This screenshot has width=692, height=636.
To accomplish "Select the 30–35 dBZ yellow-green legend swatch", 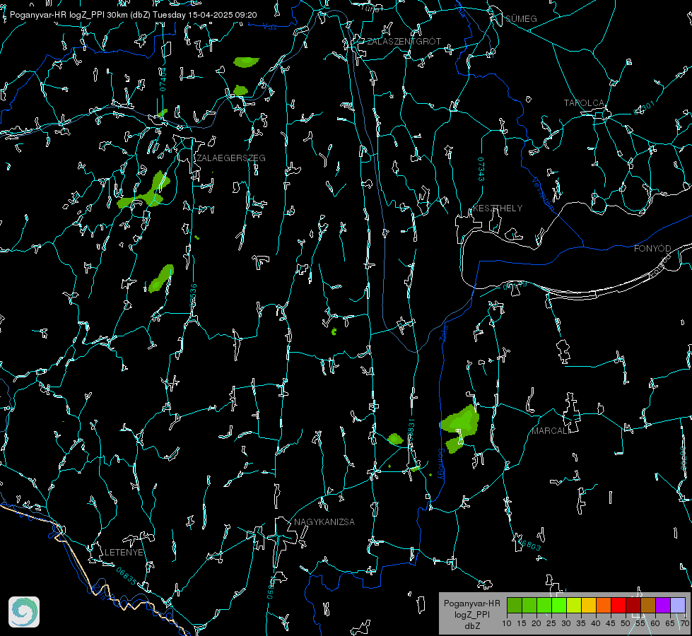I will tap(574, 605).
